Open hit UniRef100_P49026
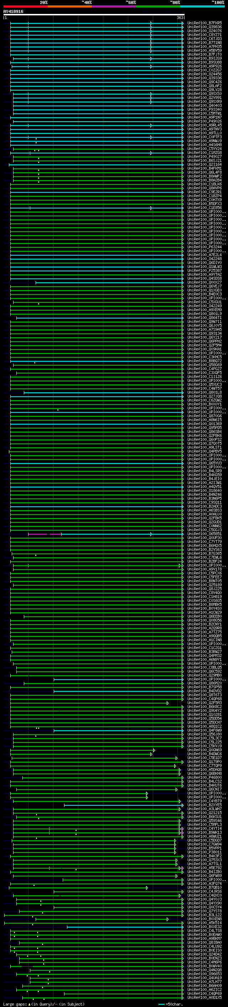The width and height of the screenshot is (228, 1007). tap(204, 121)
